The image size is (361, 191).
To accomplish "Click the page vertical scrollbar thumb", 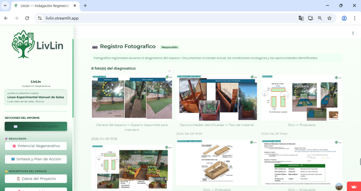I will pos(360,162).
